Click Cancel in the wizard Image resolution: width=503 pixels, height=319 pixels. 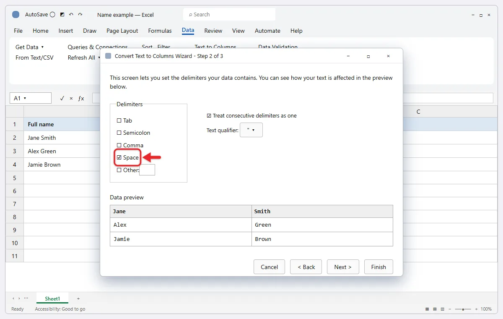270,267
